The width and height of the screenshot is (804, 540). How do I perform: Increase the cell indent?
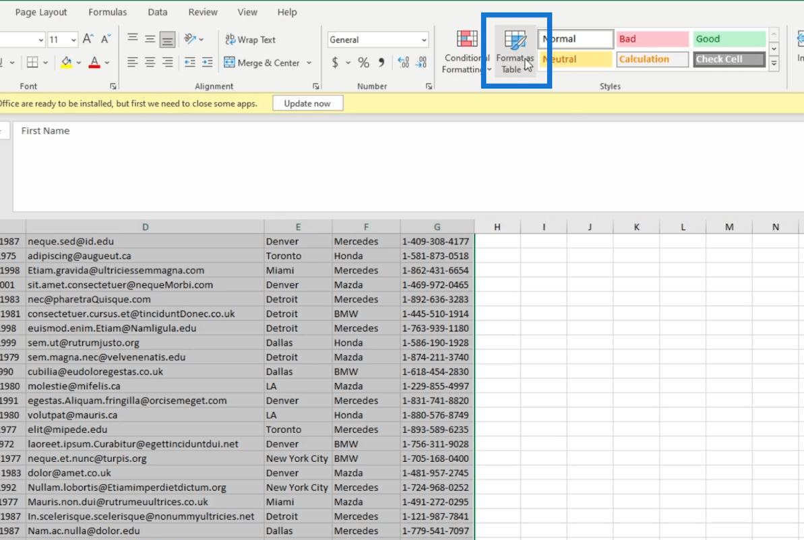coord(207,63)
